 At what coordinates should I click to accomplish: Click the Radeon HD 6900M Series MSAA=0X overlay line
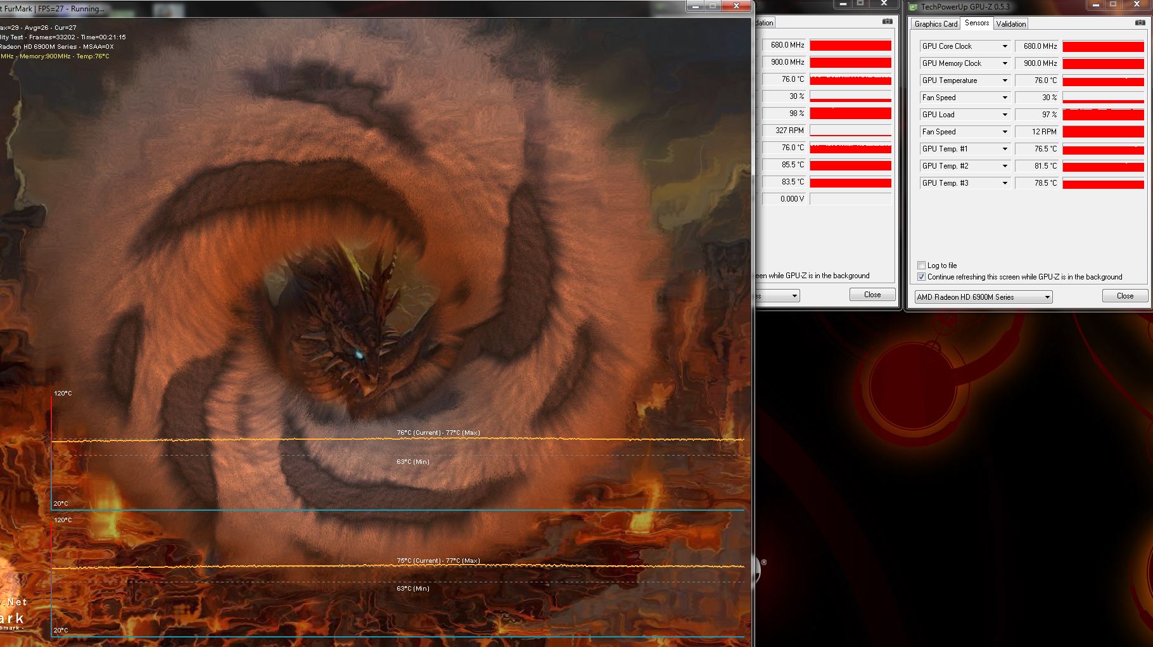click(x=56, y=47)
